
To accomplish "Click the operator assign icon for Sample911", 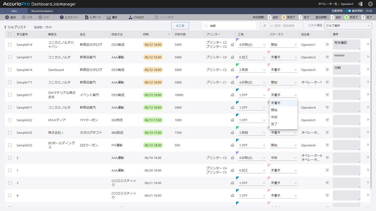I will pyautogui.click(x=327, y=108).
